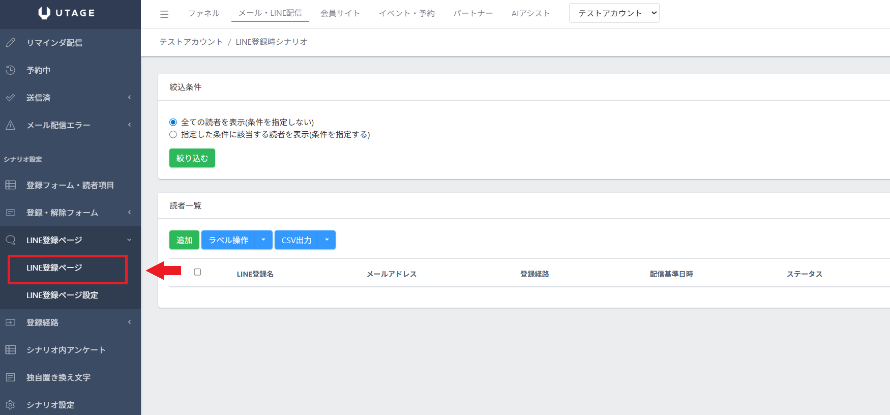
Task: Check the select-all checkbox in table header
Action: coord(197,272)
